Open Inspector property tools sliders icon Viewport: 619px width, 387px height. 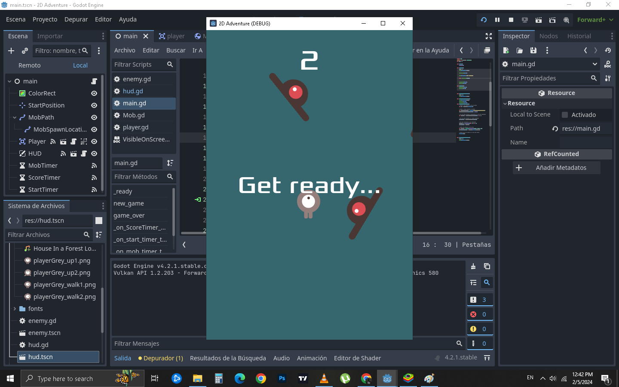point(608,78)
